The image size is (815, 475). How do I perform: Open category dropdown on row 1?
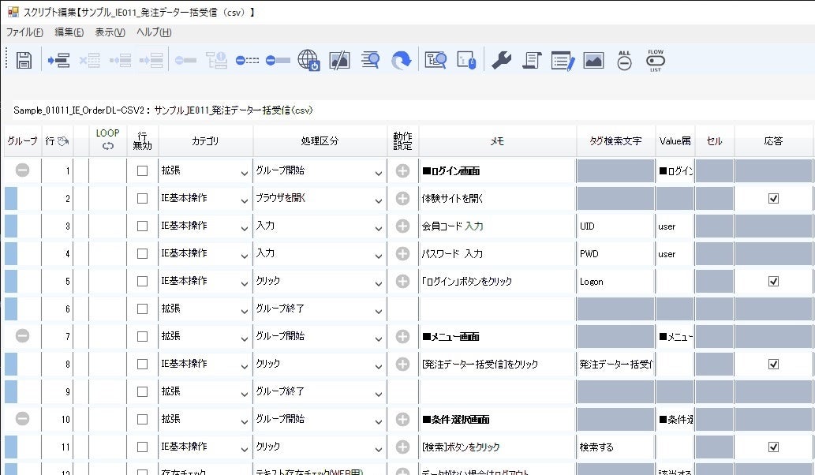point(244,173)
